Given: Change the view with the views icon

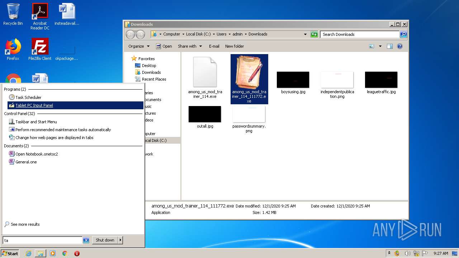Looking at the screenshot, I should click(372, 46).
